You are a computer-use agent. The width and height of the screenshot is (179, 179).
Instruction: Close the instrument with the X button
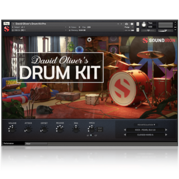[175, 22]
